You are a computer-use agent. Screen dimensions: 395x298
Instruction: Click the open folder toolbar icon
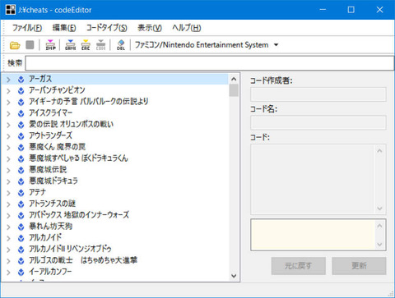pos(15,45)
